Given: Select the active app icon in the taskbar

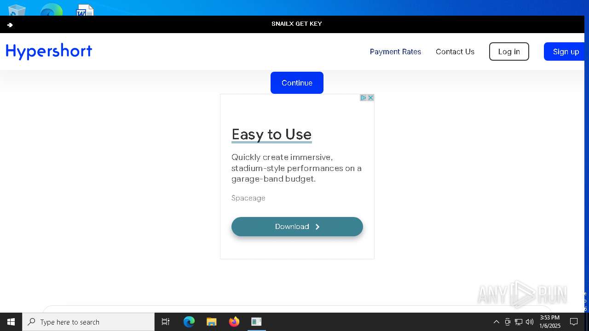Looking at the screenshot, I should coord(256,322).
